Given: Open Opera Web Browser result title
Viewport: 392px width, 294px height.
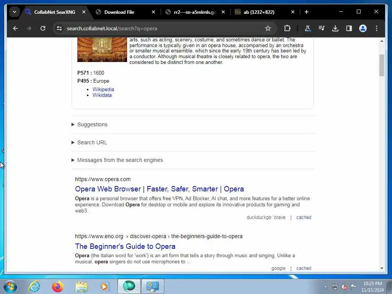Looking at the screenshot, I should point(160,189).
